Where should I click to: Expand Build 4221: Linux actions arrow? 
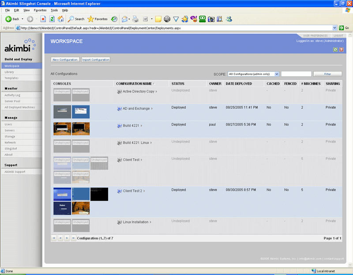point(151,143)
